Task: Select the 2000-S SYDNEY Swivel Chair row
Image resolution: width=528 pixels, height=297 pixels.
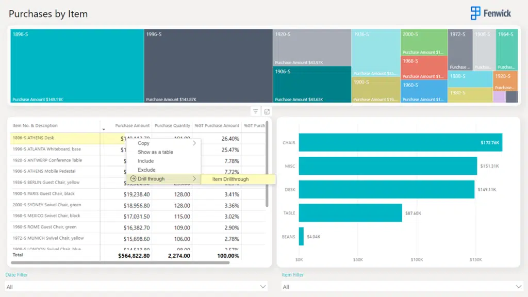Action: (46, 205)
